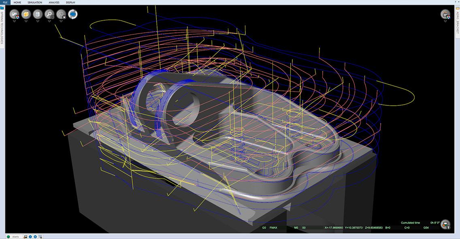Click the gray cylinder stock icon

click(38, 14)
